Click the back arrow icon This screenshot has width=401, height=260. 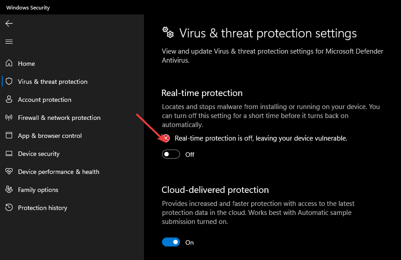point(9,23)
